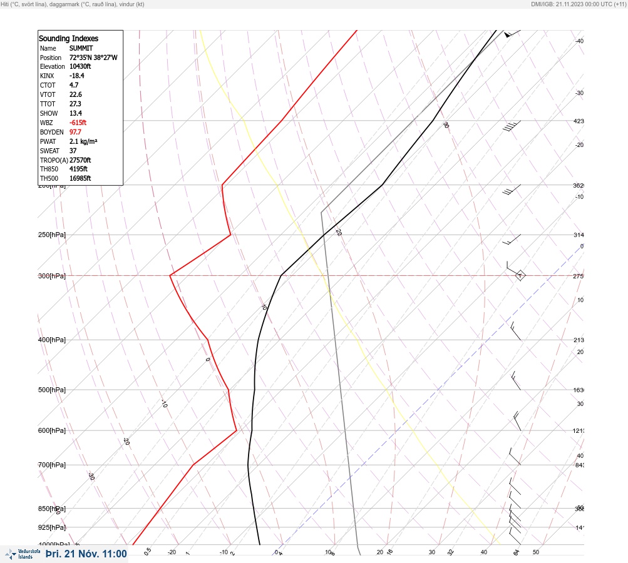Click the wind barb at 150 hPa level
This screenshot has height=563, width=628.
click(x=512, y=126)
